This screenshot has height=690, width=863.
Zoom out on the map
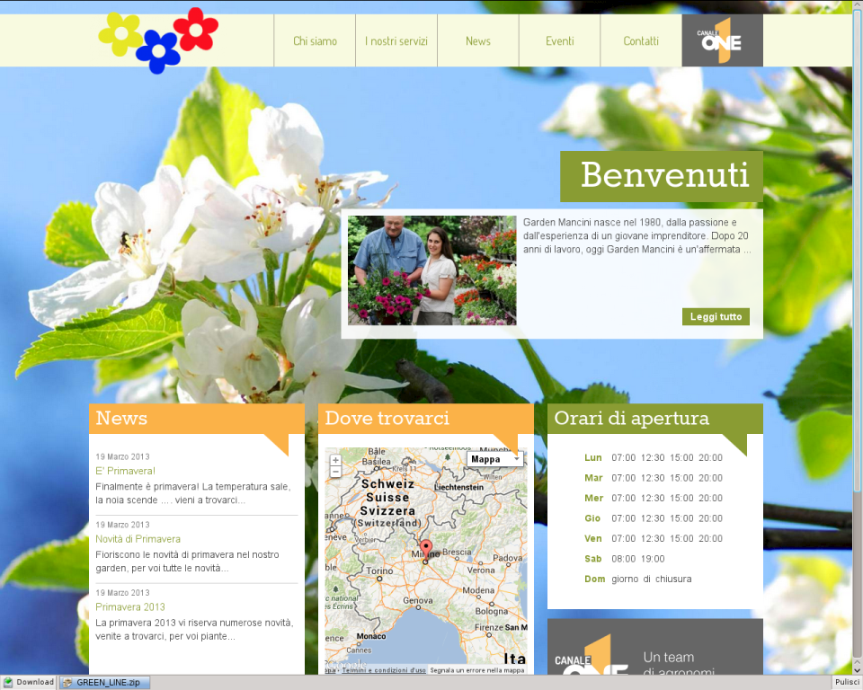click(335, 472)
